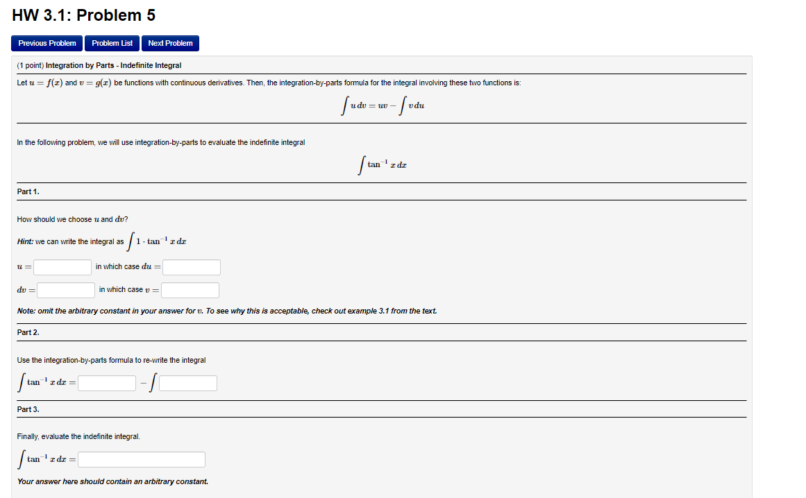Activate the v = answer box
806x498 pixels.
pos(190,290)
